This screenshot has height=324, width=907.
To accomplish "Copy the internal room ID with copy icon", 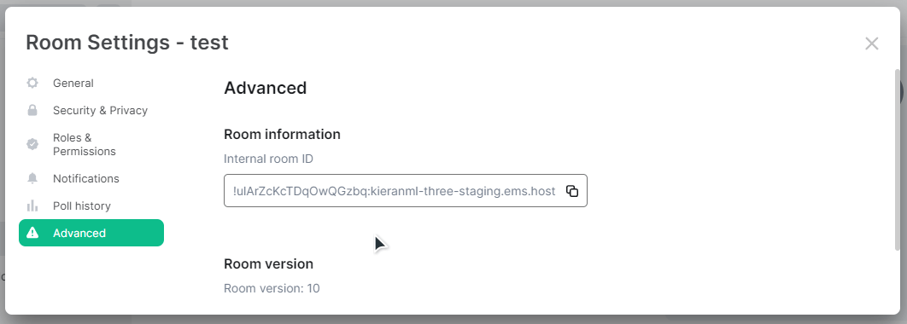I will coord(572,191).
